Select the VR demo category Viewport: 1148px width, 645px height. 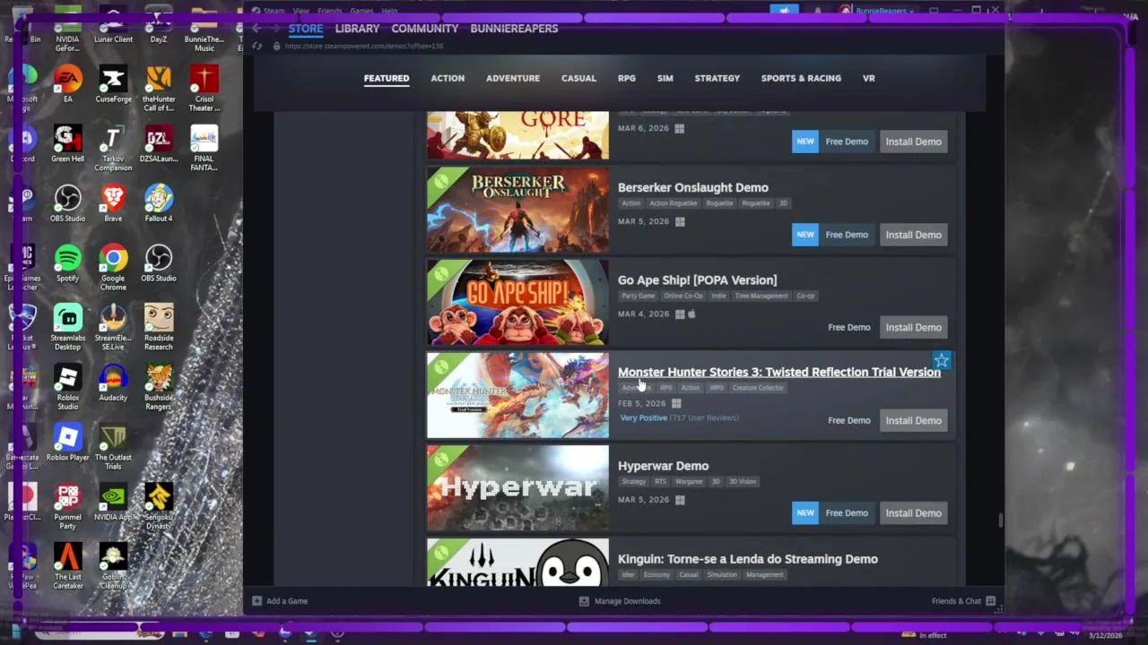point(868,78)
